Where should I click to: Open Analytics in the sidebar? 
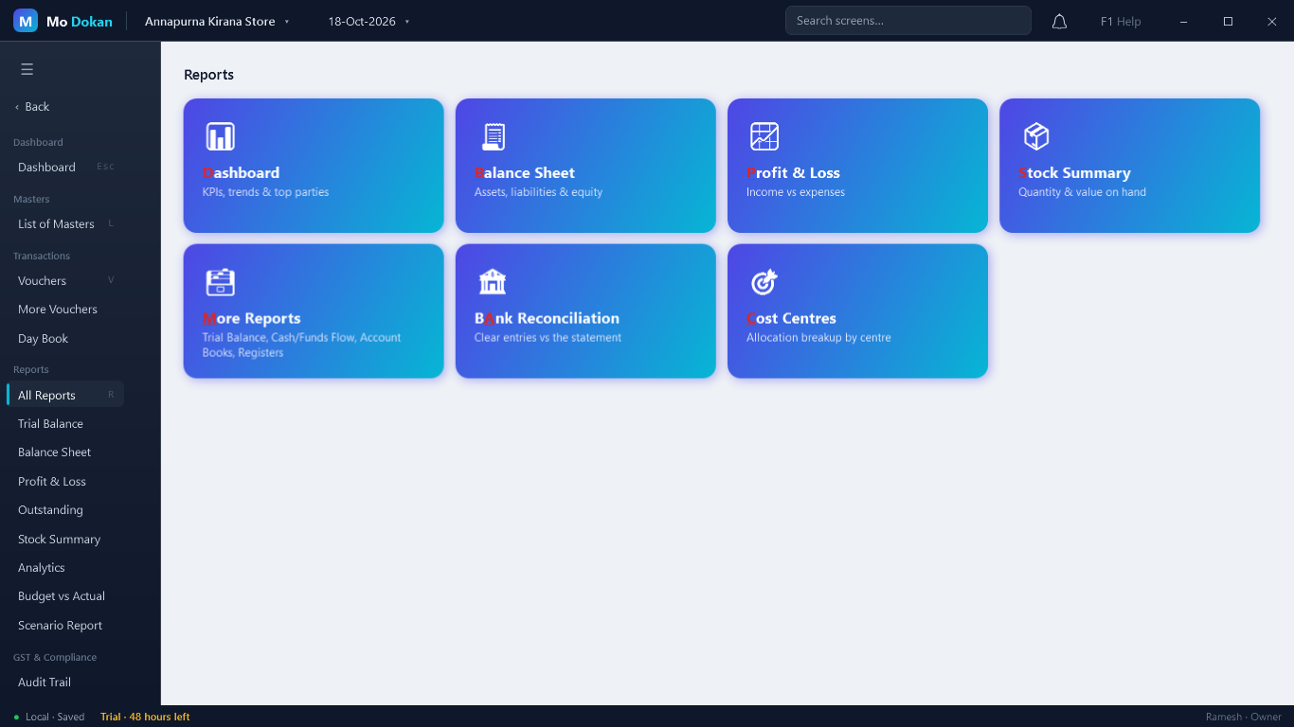64,568
